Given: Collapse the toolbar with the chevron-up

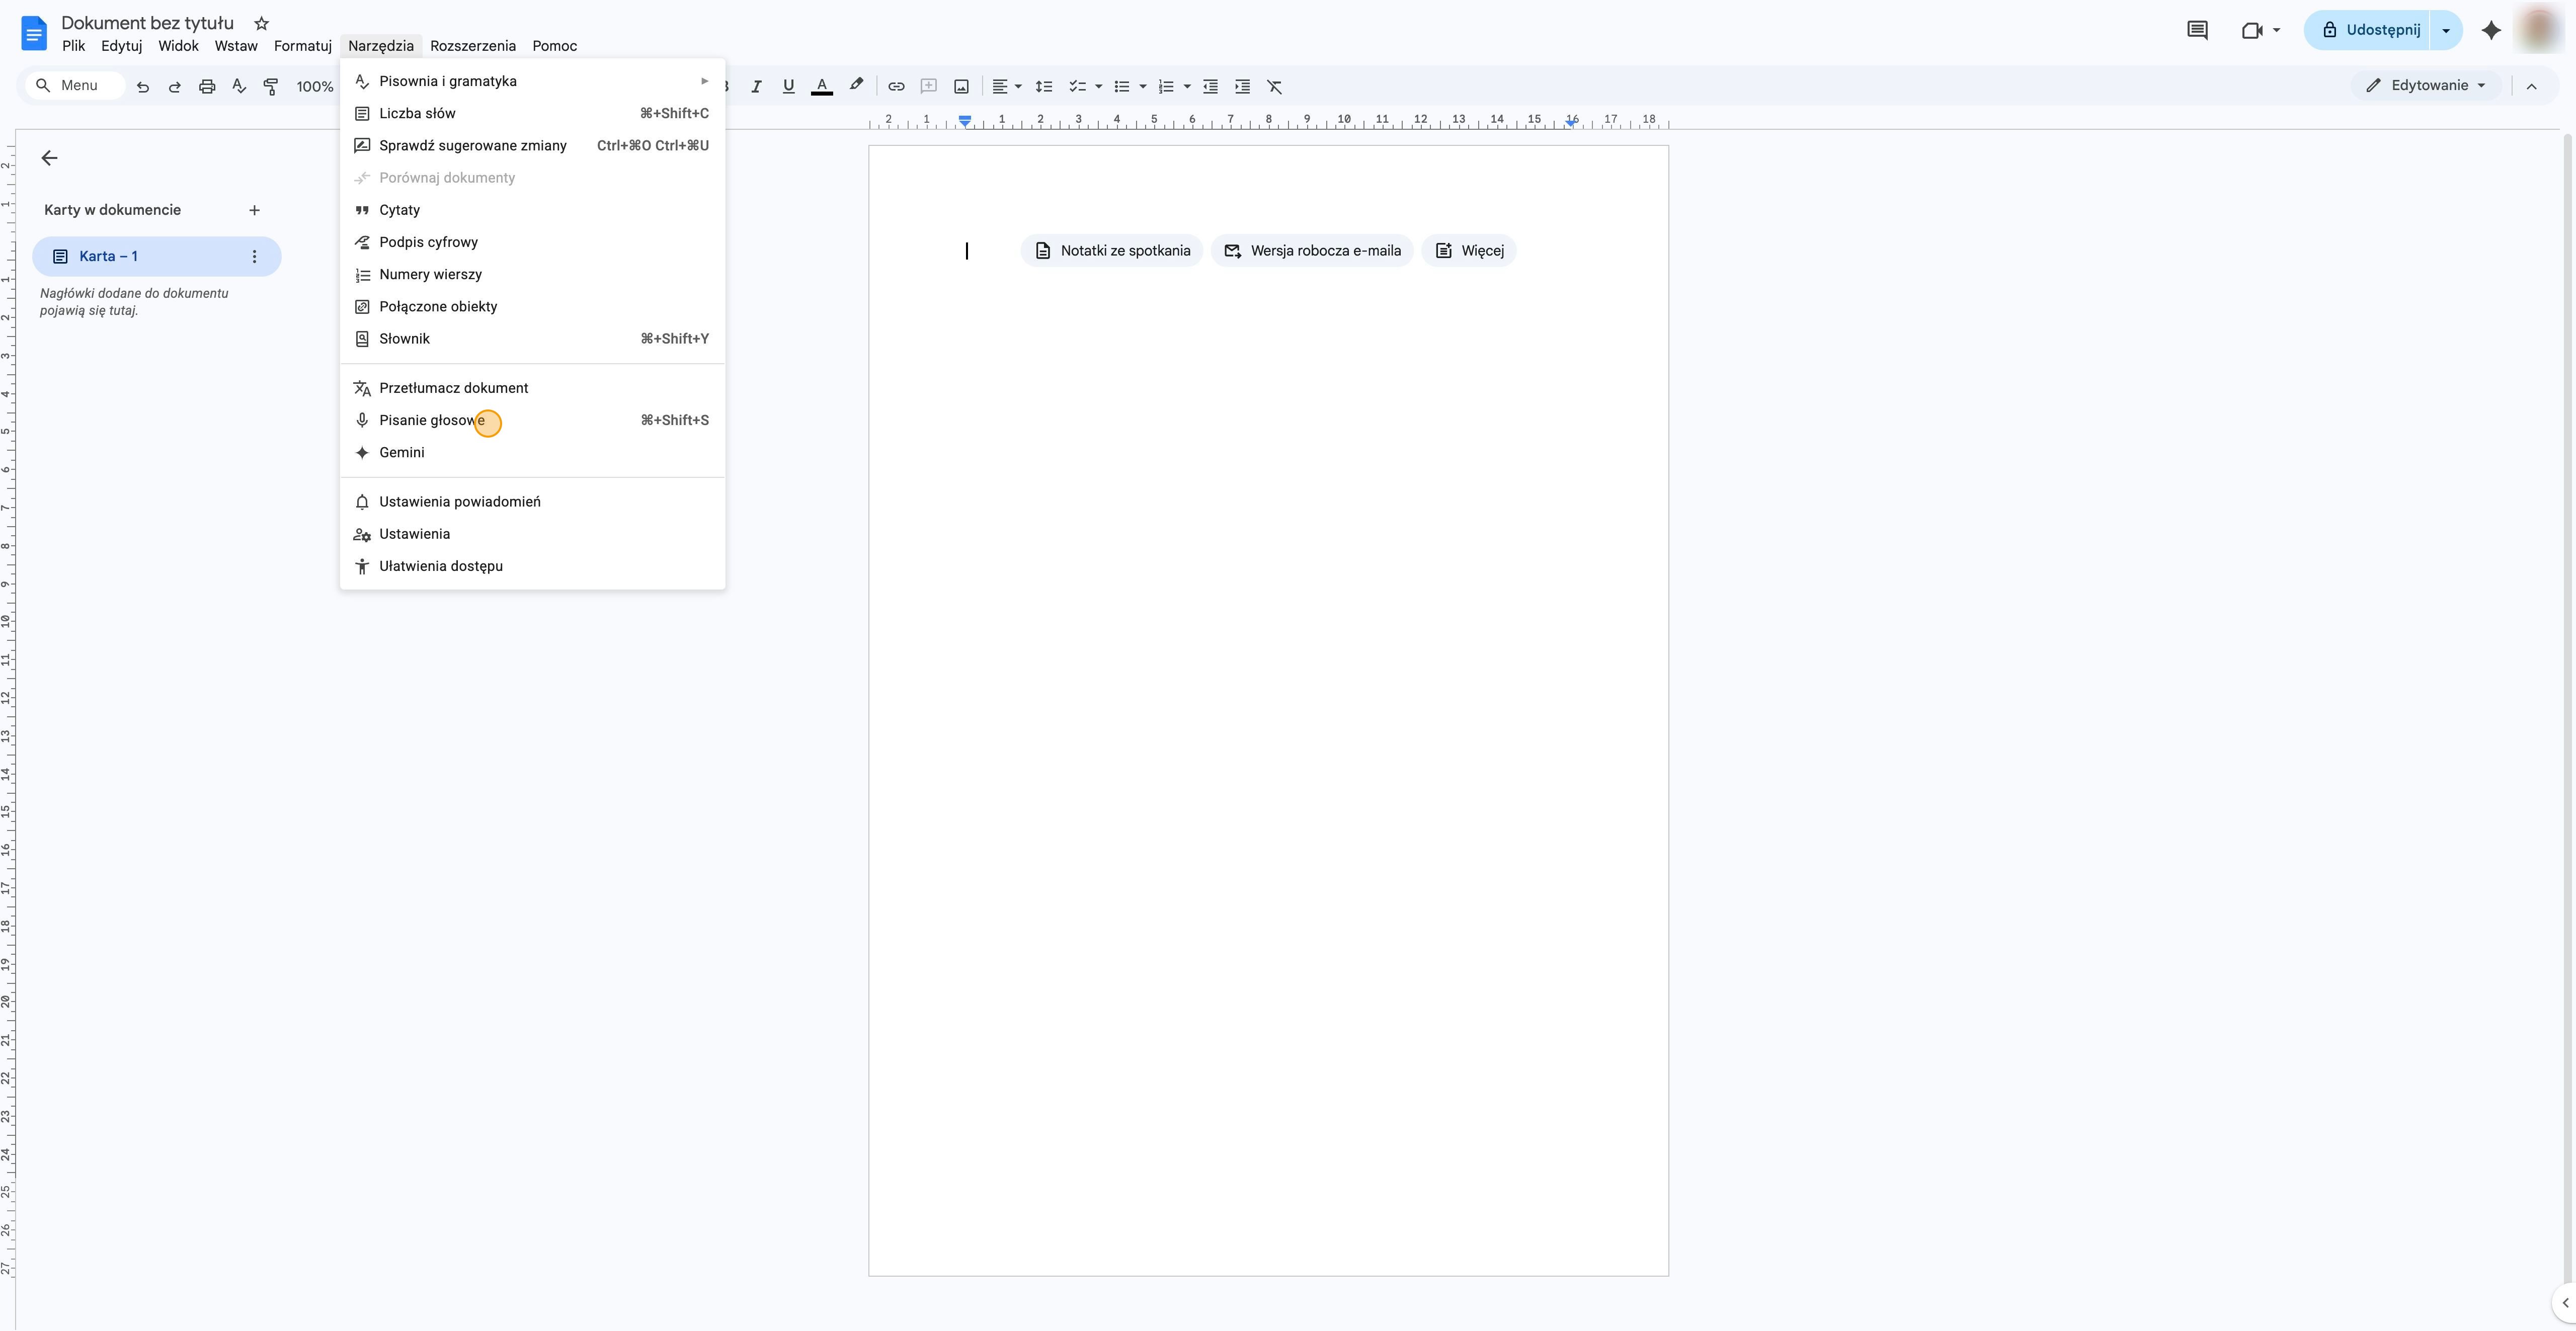Looking at the screenshot, I should 2531,87.
